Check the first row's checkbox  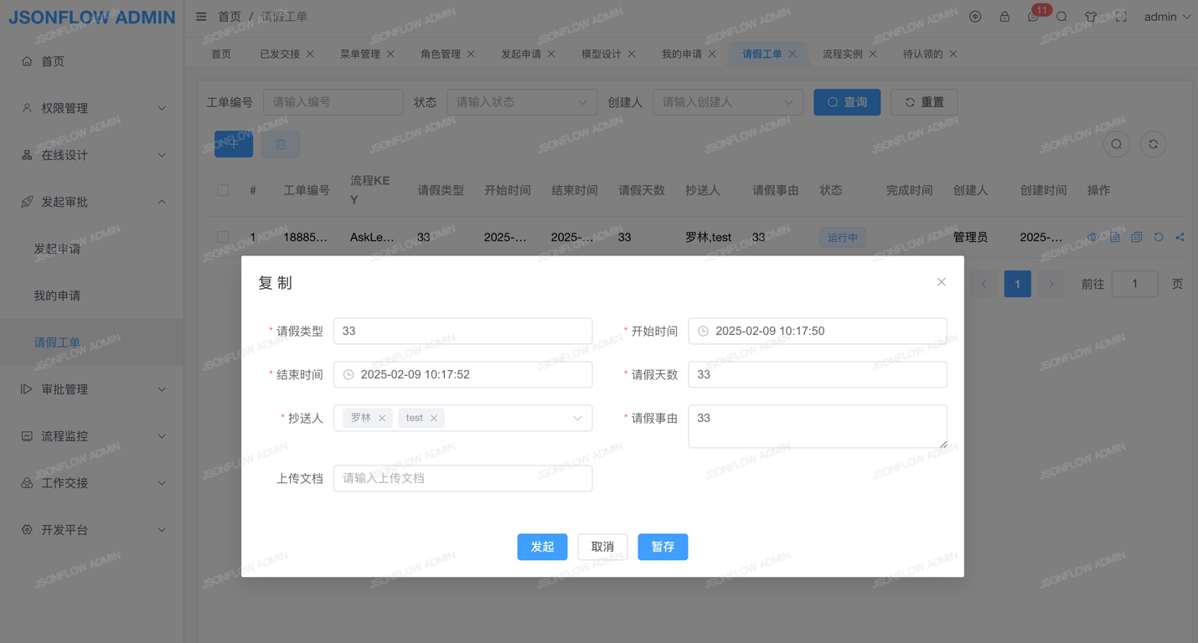(223, 237)
